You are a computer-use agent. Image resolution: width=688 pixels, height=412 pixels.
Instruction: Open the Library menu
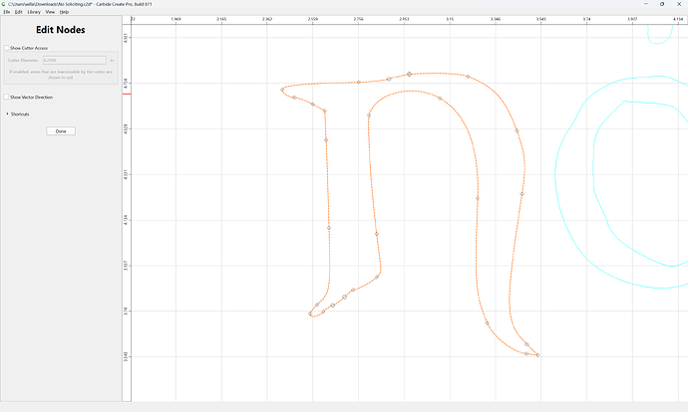coord(34,12)
